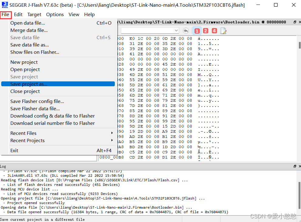Undock the data file panel

click(295, 22)
